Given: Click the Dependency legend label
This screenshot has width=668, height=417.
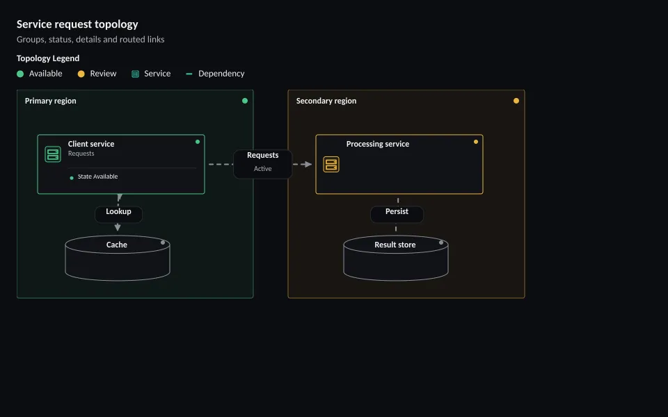Looking at the screenshot, I should pyautogui.click(x=221, y=74).
